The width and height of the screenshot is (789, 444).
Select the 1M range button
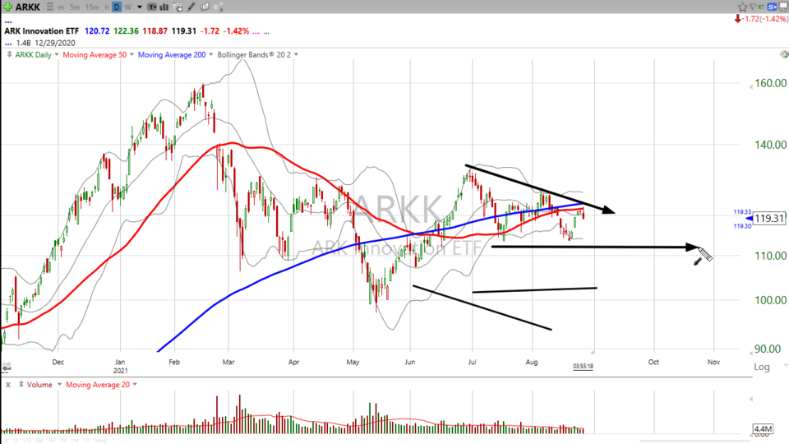point(63,441)
